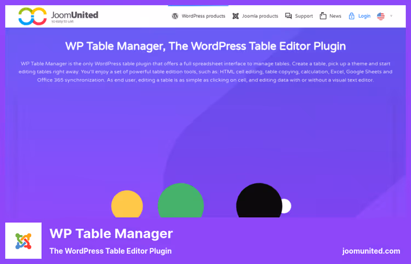The height and width of the screenshot is (264, 411).
Task: Click the subtitle 'The WordPress Table Editor Plugin'
Action: click(x=111, y=251)
